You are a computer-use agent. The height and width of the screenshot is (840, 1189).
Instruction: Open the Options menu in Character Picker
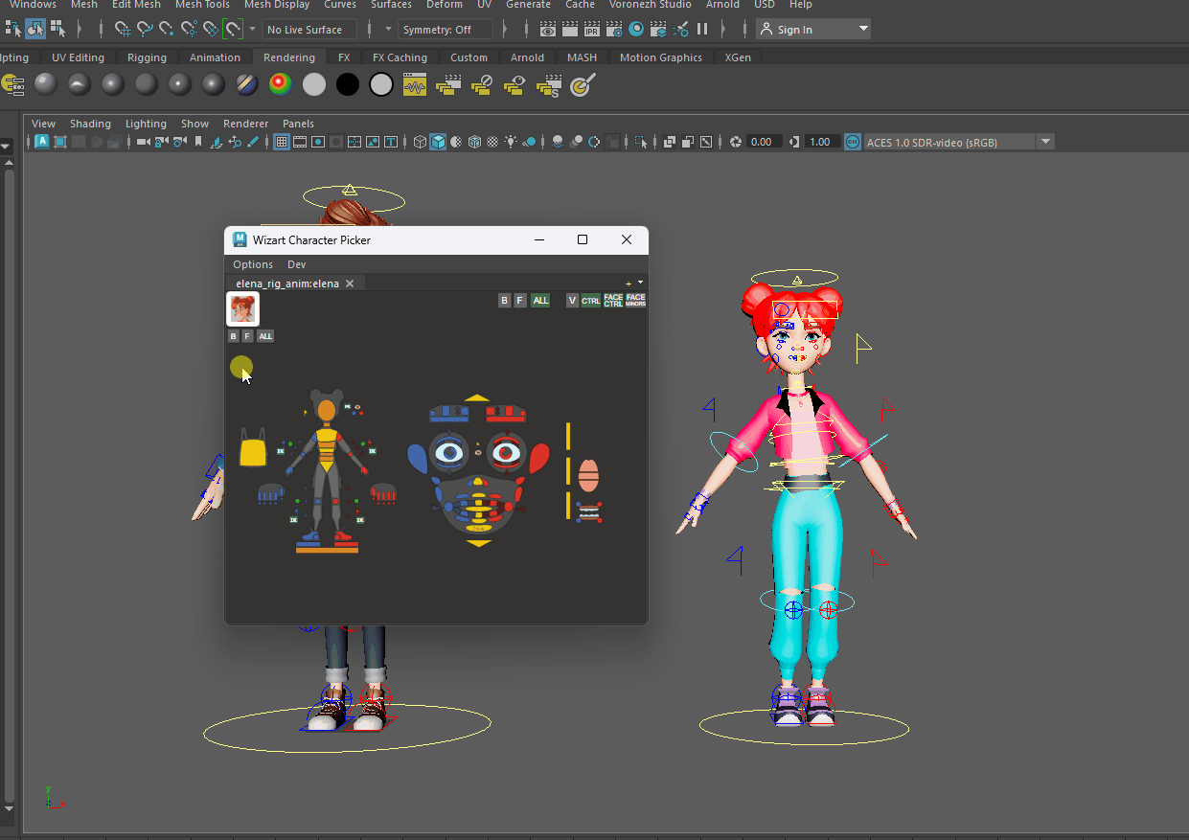coord(253,264)
